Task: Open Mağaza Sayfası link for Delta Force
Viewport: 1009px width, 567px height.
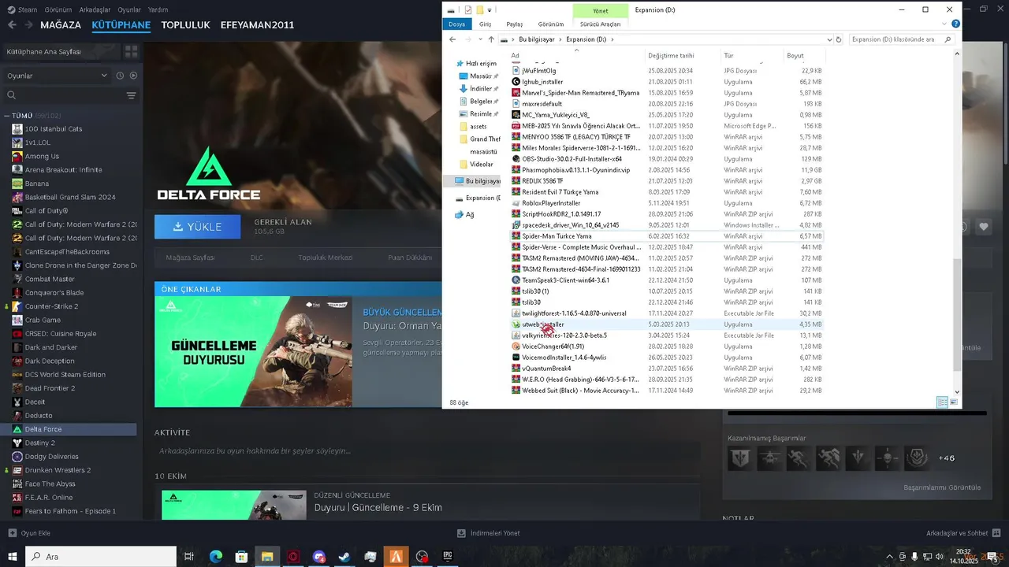Action: (190, 258)
